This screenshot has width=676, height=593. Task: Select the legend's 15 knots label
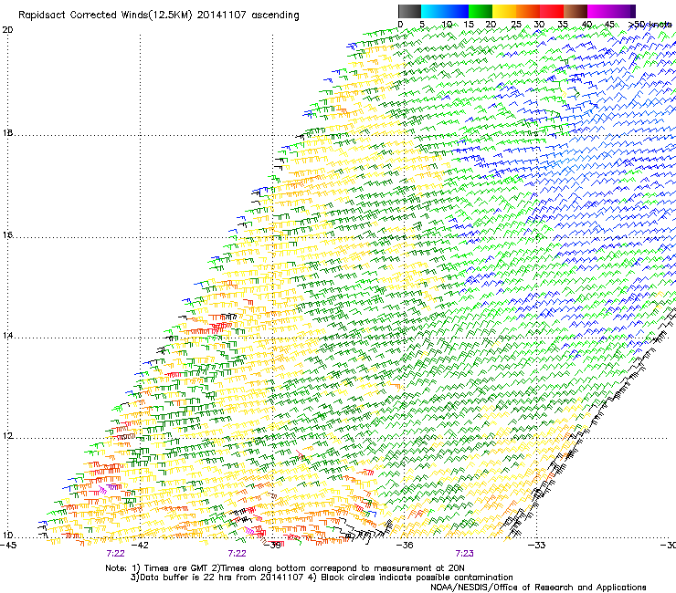(469, 25)
